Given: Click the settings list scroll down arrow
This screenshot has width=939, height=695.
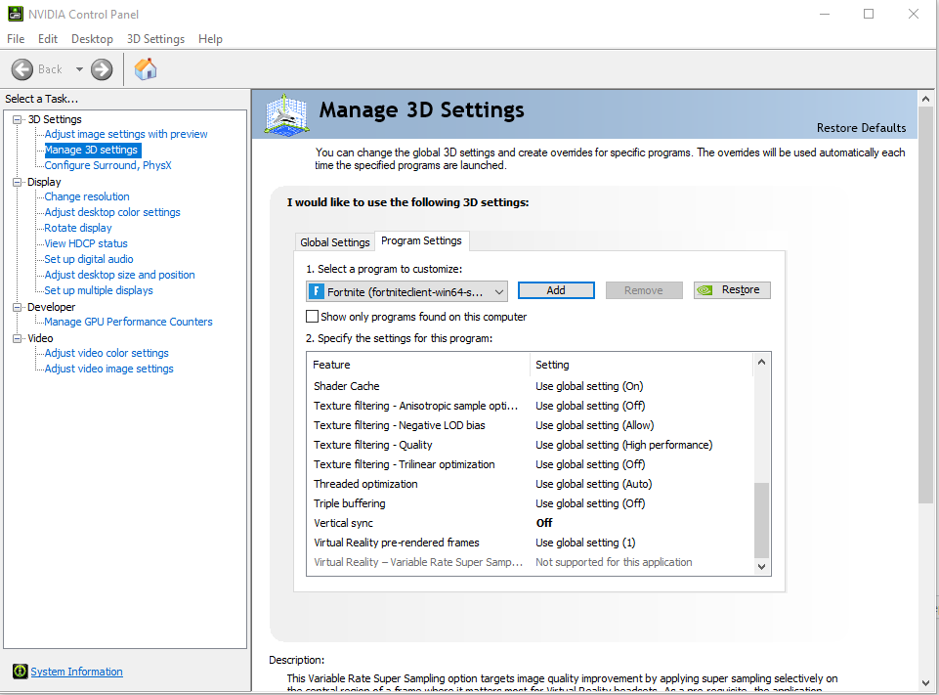Looking at the screenshot, I should tap(761, 567).
